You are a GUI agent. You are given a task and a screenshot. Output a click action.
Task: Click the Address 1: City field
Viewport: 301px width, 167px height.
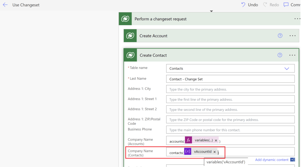point(230,89)
